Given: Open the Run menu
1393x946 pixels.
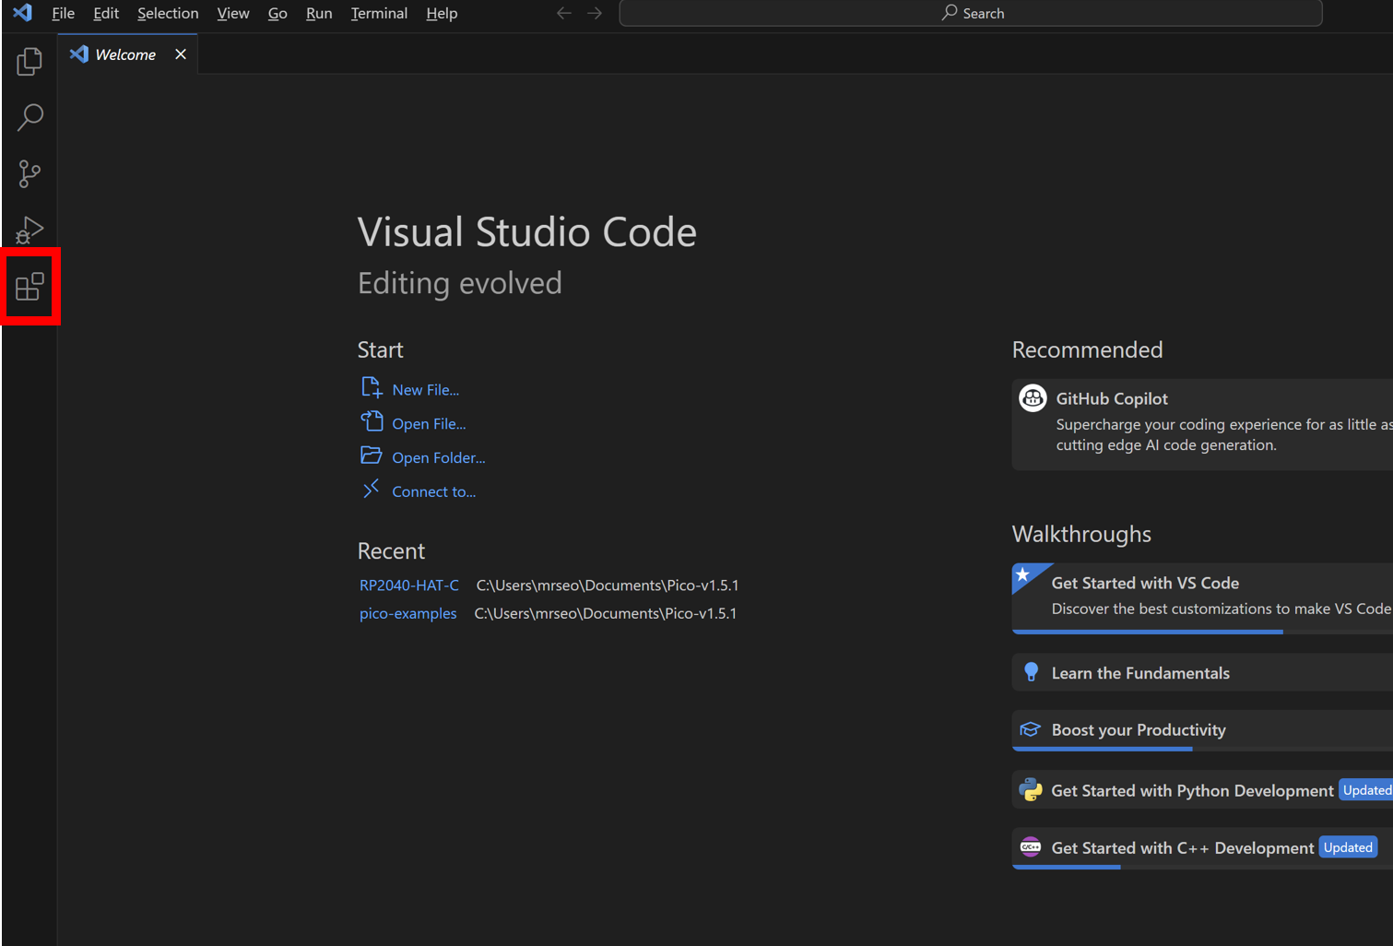Looking at the screenshot, I should [x=319, y=13].
